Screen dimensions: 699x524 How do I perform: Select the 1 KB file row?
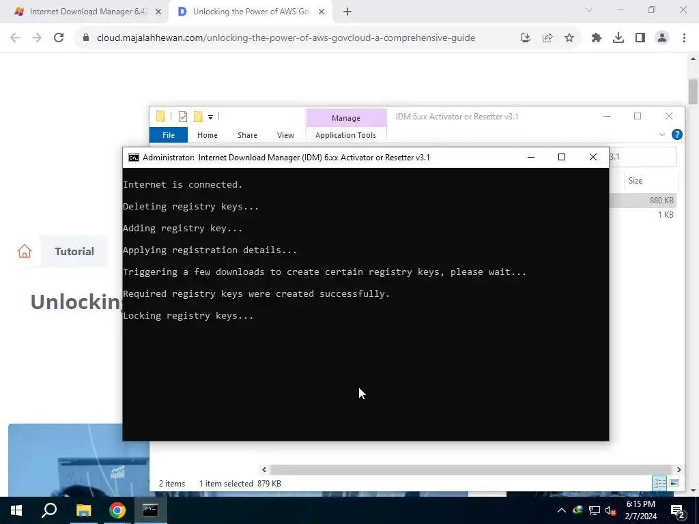pos(643,215)
